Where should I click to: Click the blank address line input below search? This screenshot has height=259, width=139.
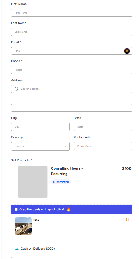(72, 108)
